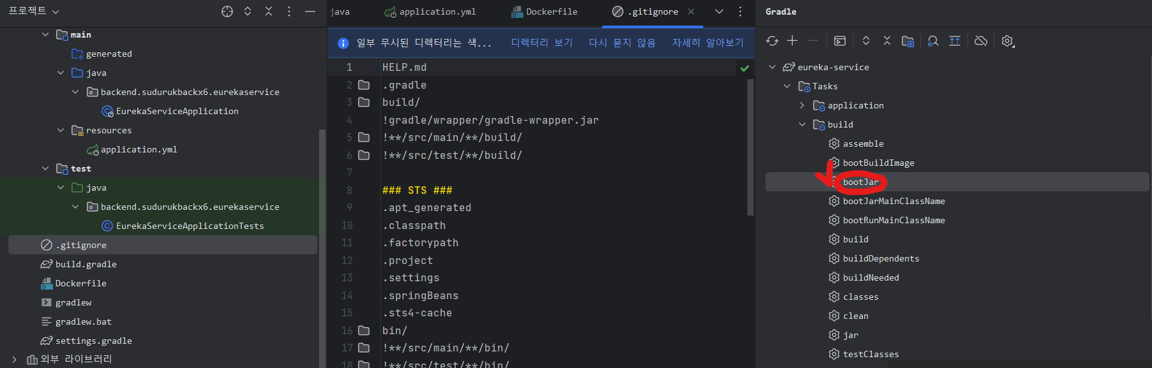
Task: Open build.gradle in the project tree
Action: (x=86, y=264)
